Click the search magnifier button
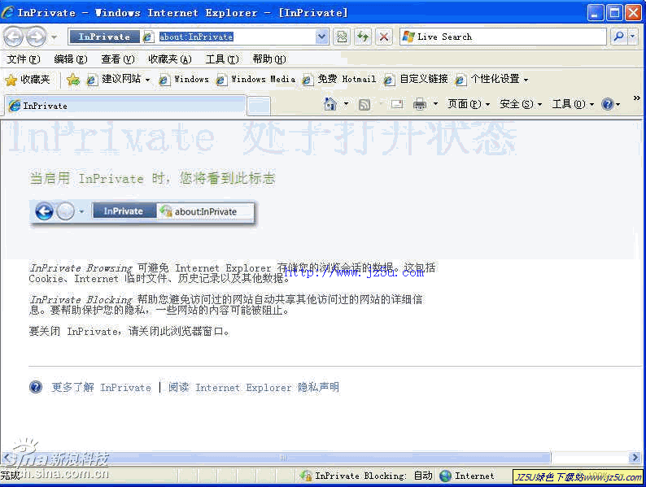 pyautogui.click(x=618, y=37)
